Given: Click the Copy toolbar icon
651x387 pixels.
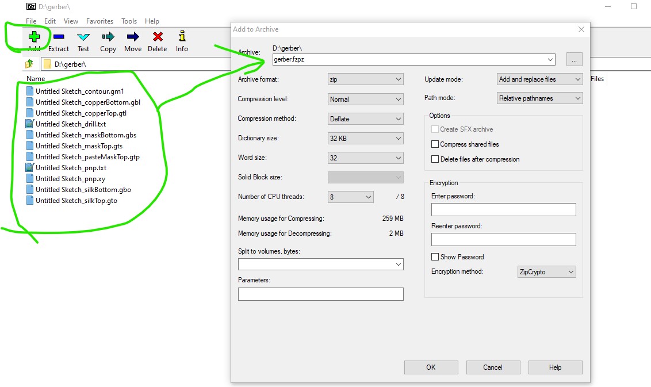Looking at the screenshot, I should coord(108,37).
